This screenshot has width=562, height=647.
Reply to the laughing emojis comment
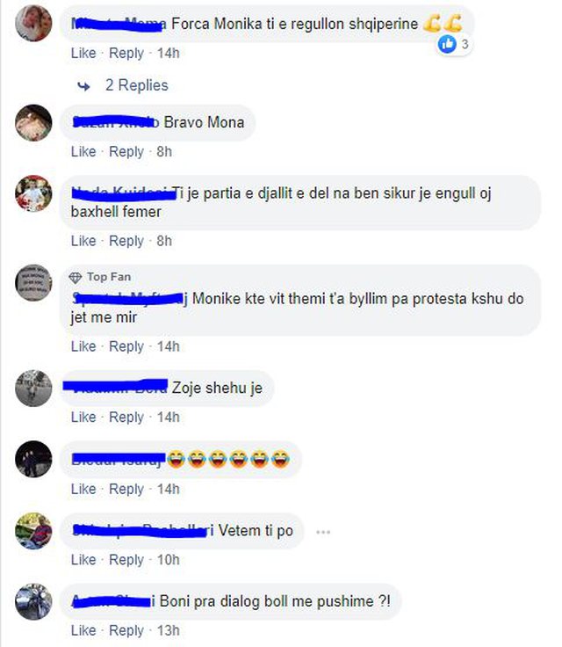coord(126,490)
